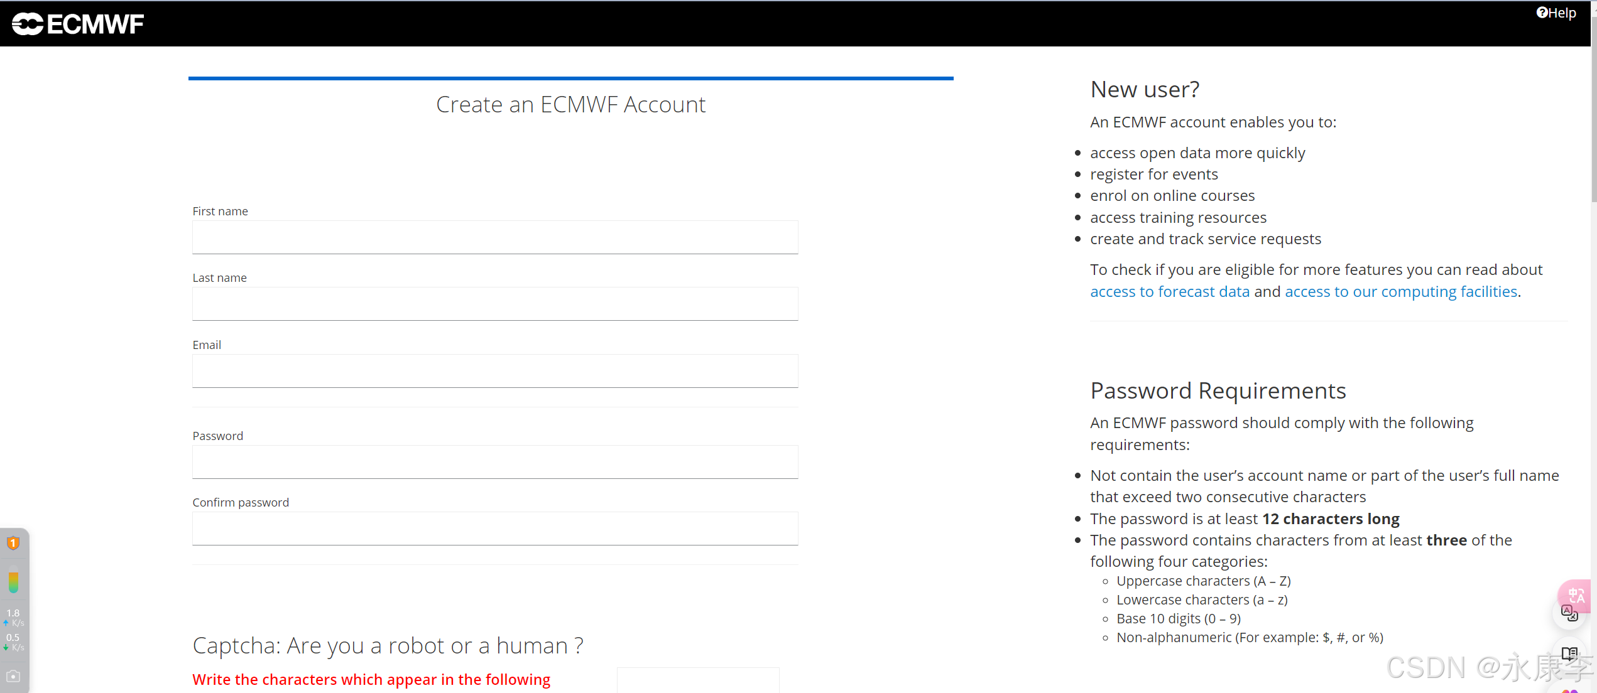Click the Password Requirements heading
The width and height of the screenshot is (1597, 693).
tap(1218, 391)
